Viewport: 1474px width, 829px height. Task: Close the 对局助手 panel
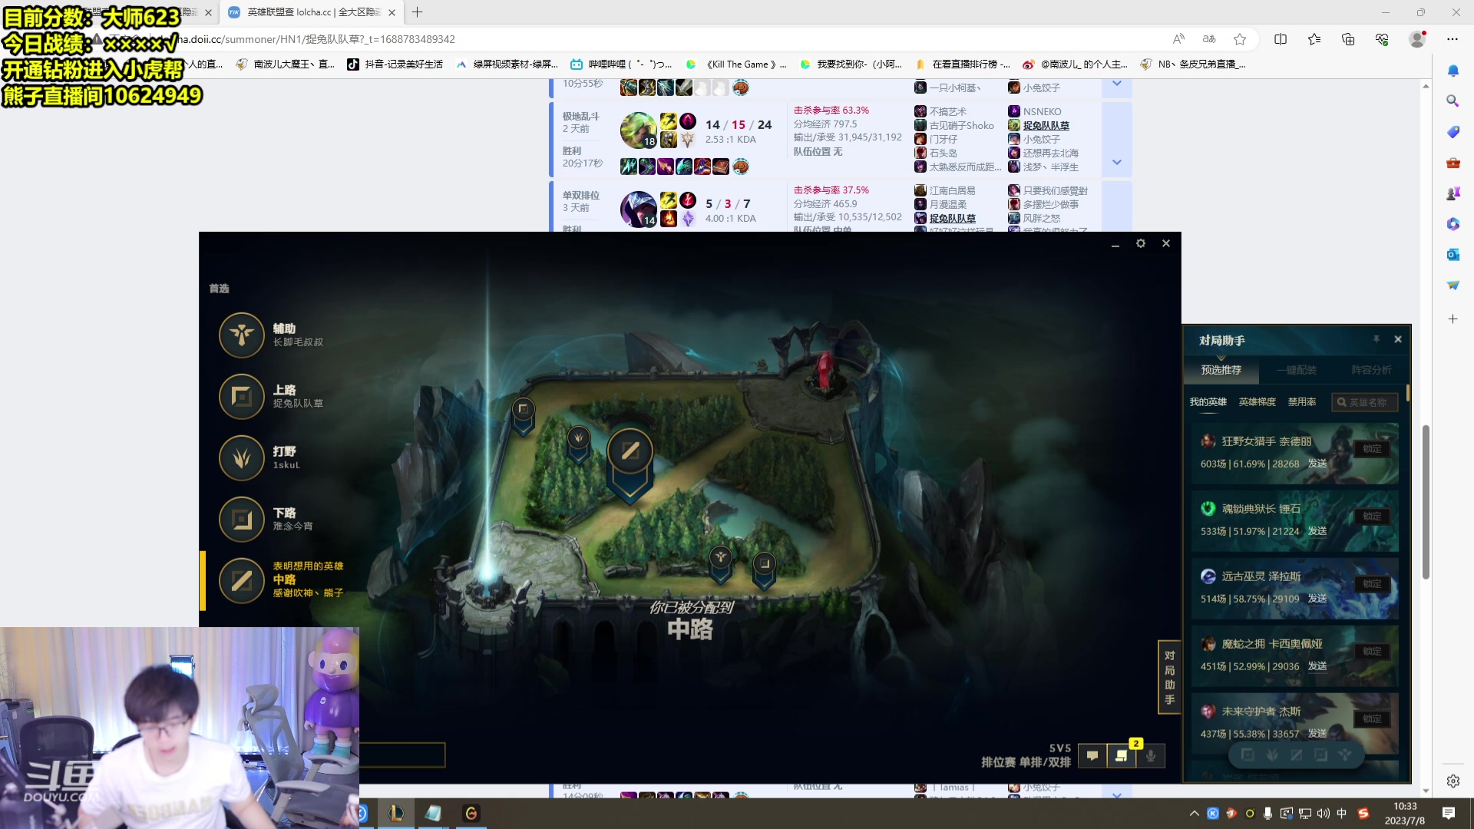click(1398, 339)
